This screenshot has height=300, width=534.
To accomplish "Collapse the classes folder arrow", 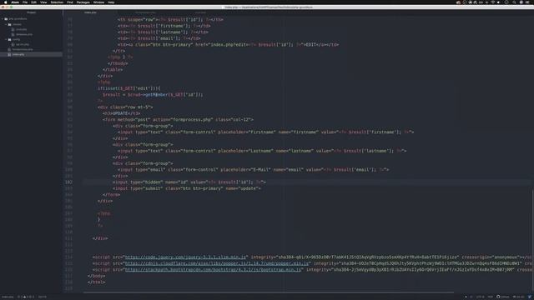I will click(x=6, y=24).
